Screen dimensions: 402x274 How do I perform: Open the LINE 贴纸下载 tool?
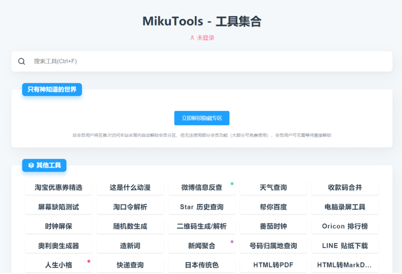(x=345, y=246)
